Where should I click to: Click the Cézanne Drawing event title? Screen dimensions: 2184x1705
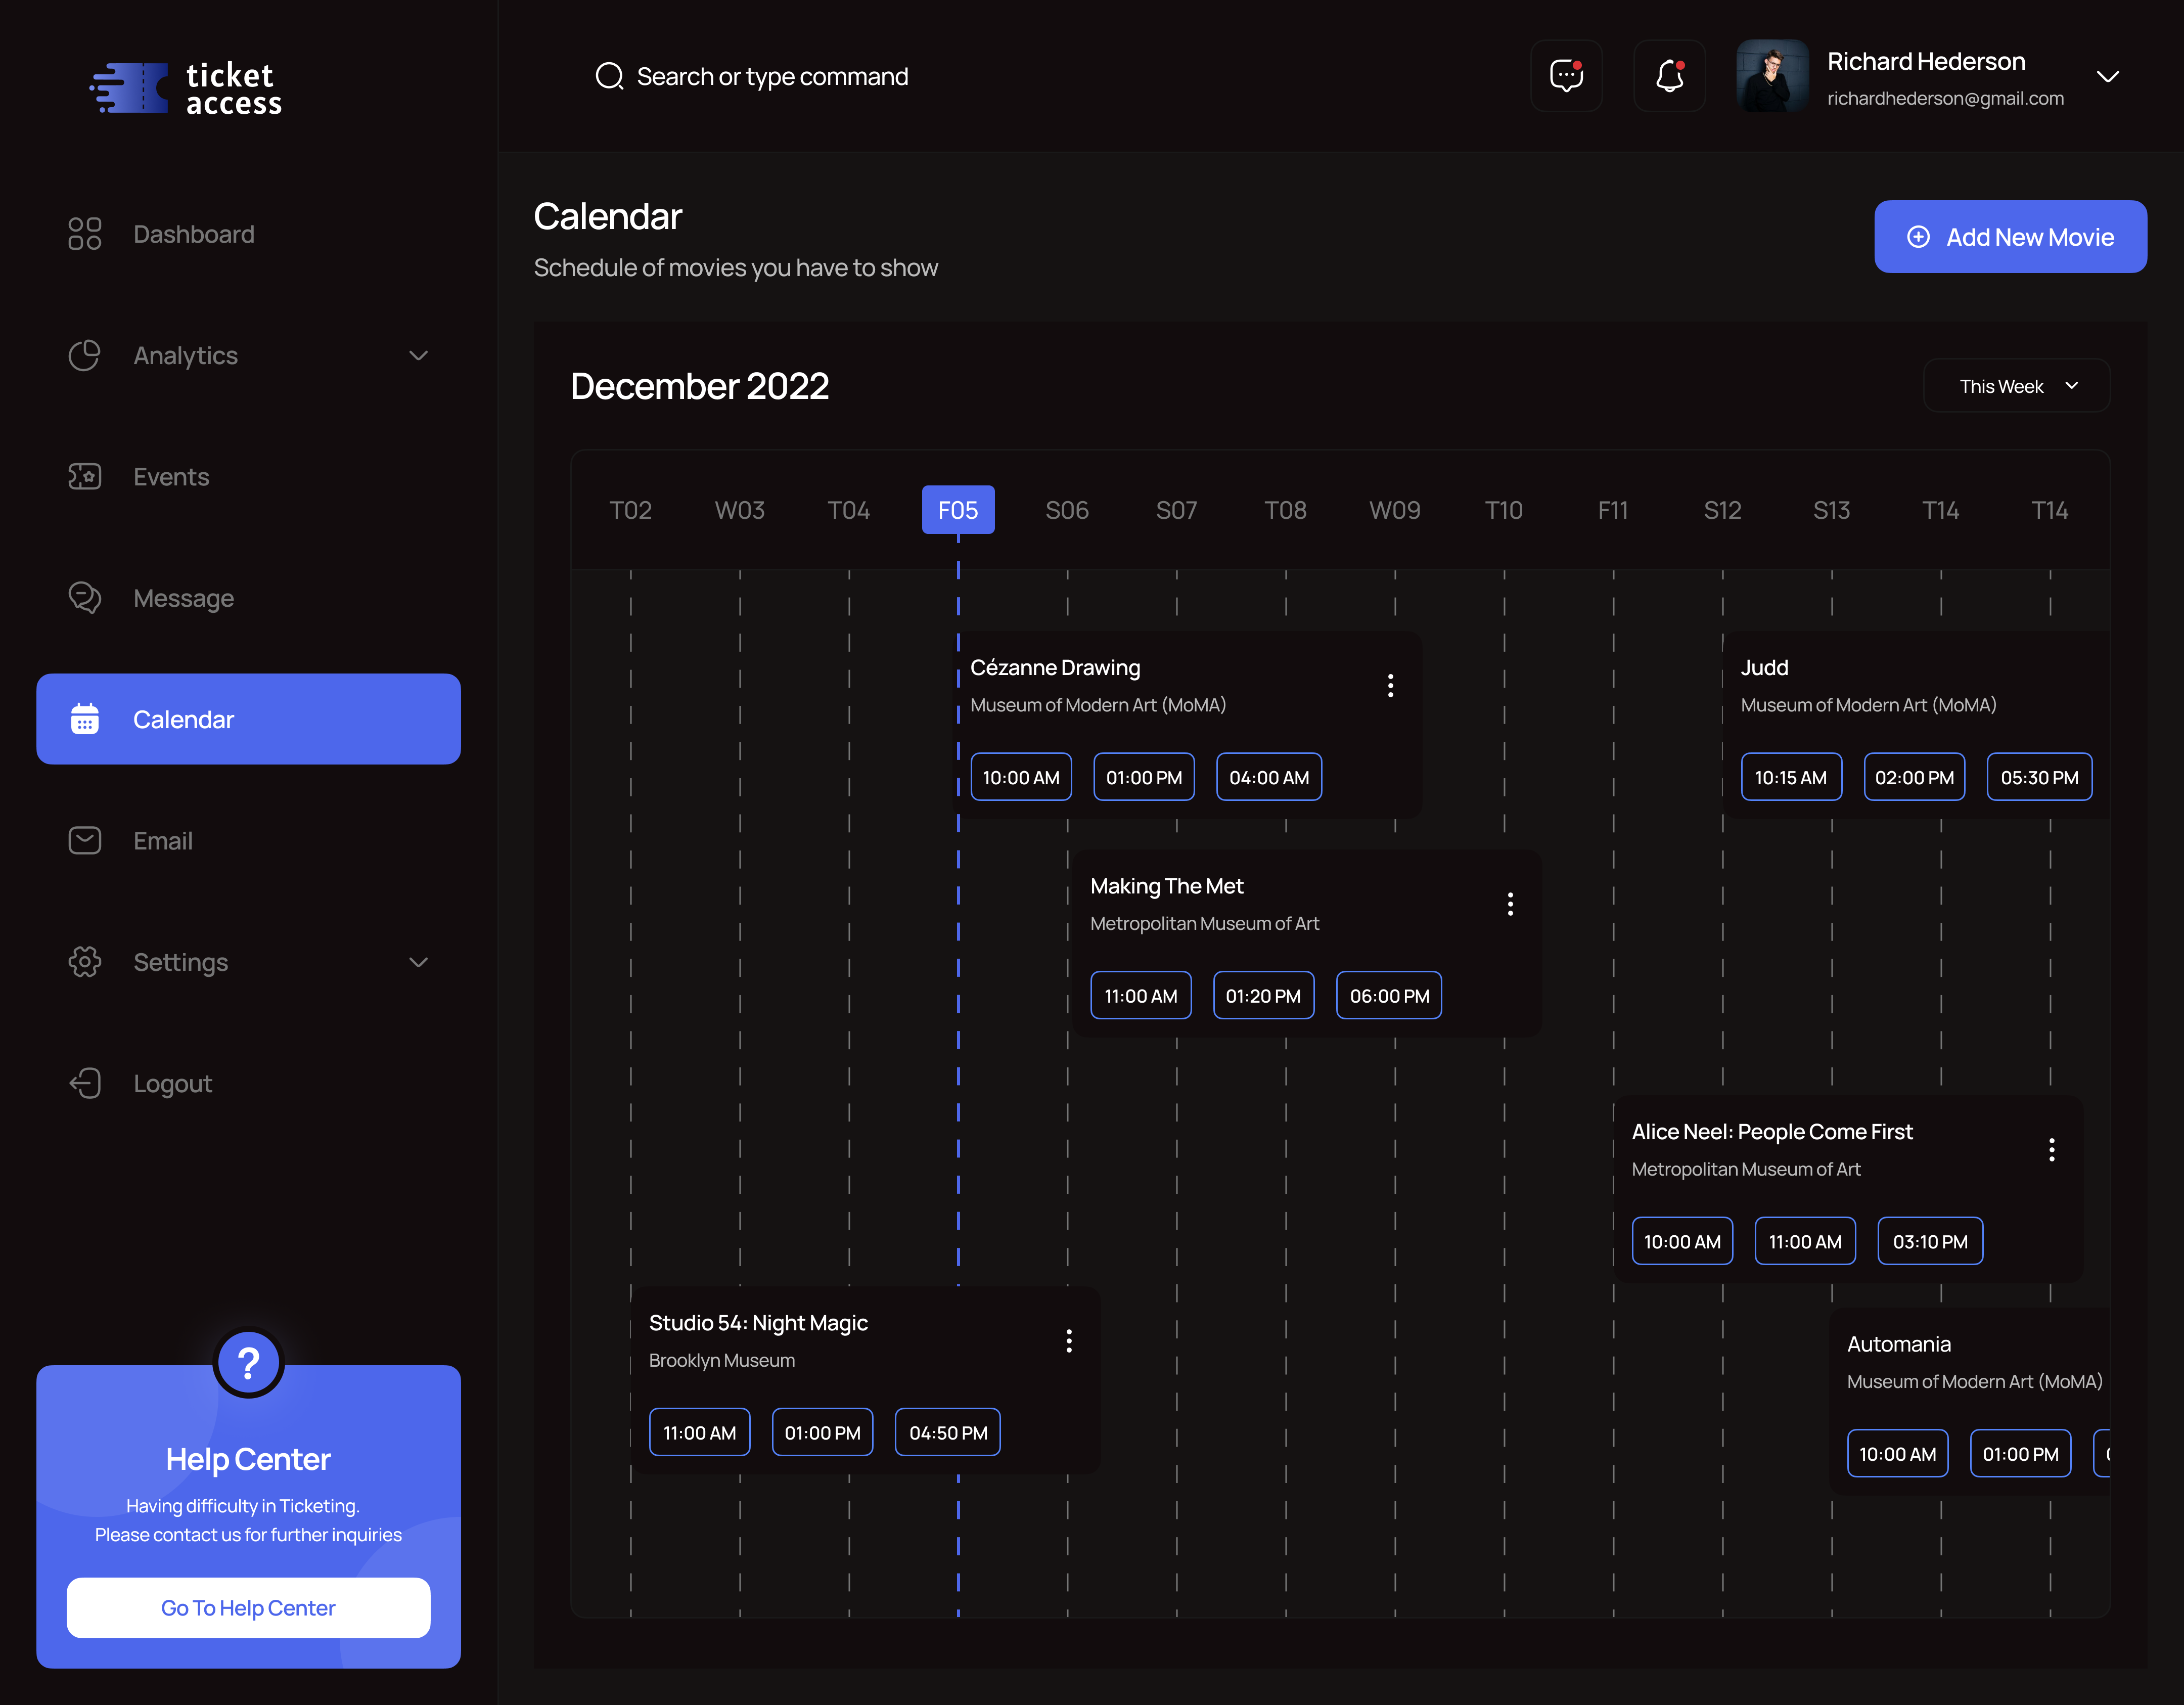(x=1055, y=668)
